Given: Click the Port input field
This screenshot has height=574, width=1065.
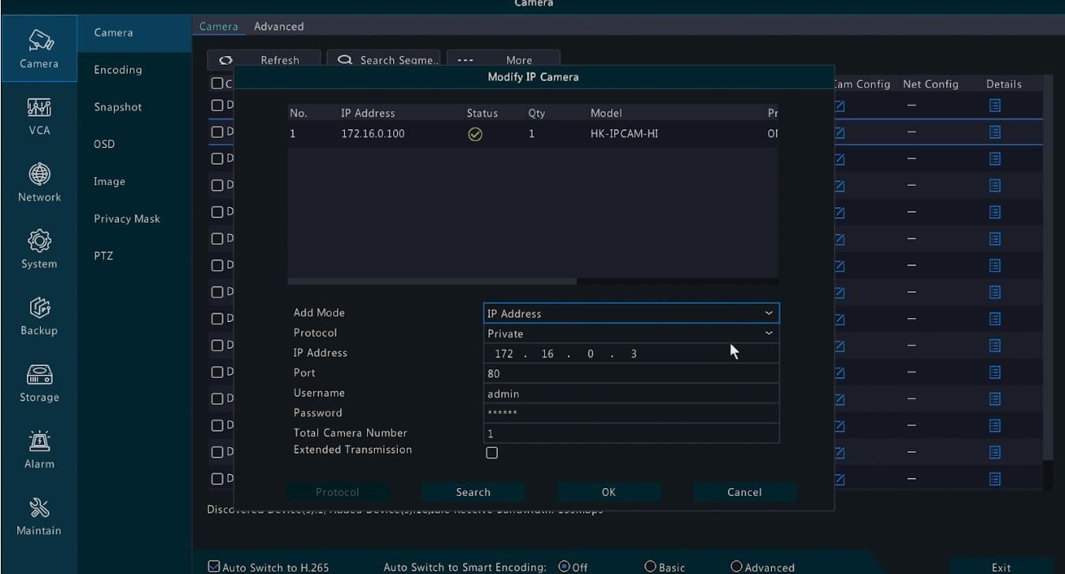Looking at the screenshot, I should 630,373.
